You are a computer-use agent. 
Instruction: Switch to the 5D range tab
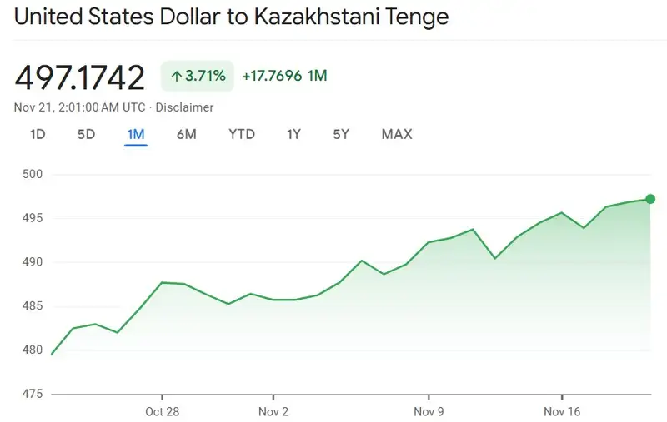[x=86, y=134]
